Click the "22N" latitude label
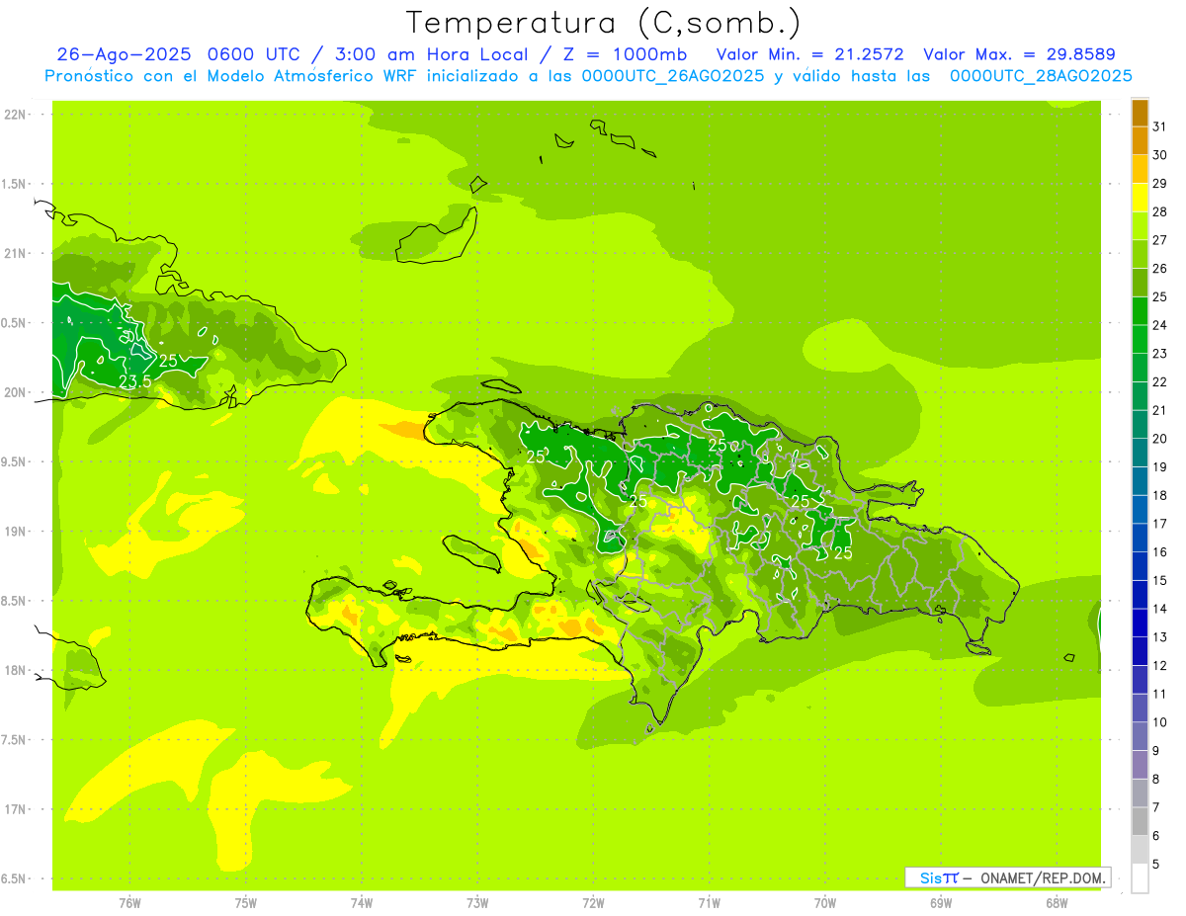The height and width of the screenshot is (916, 1186). tap(16, 115)
